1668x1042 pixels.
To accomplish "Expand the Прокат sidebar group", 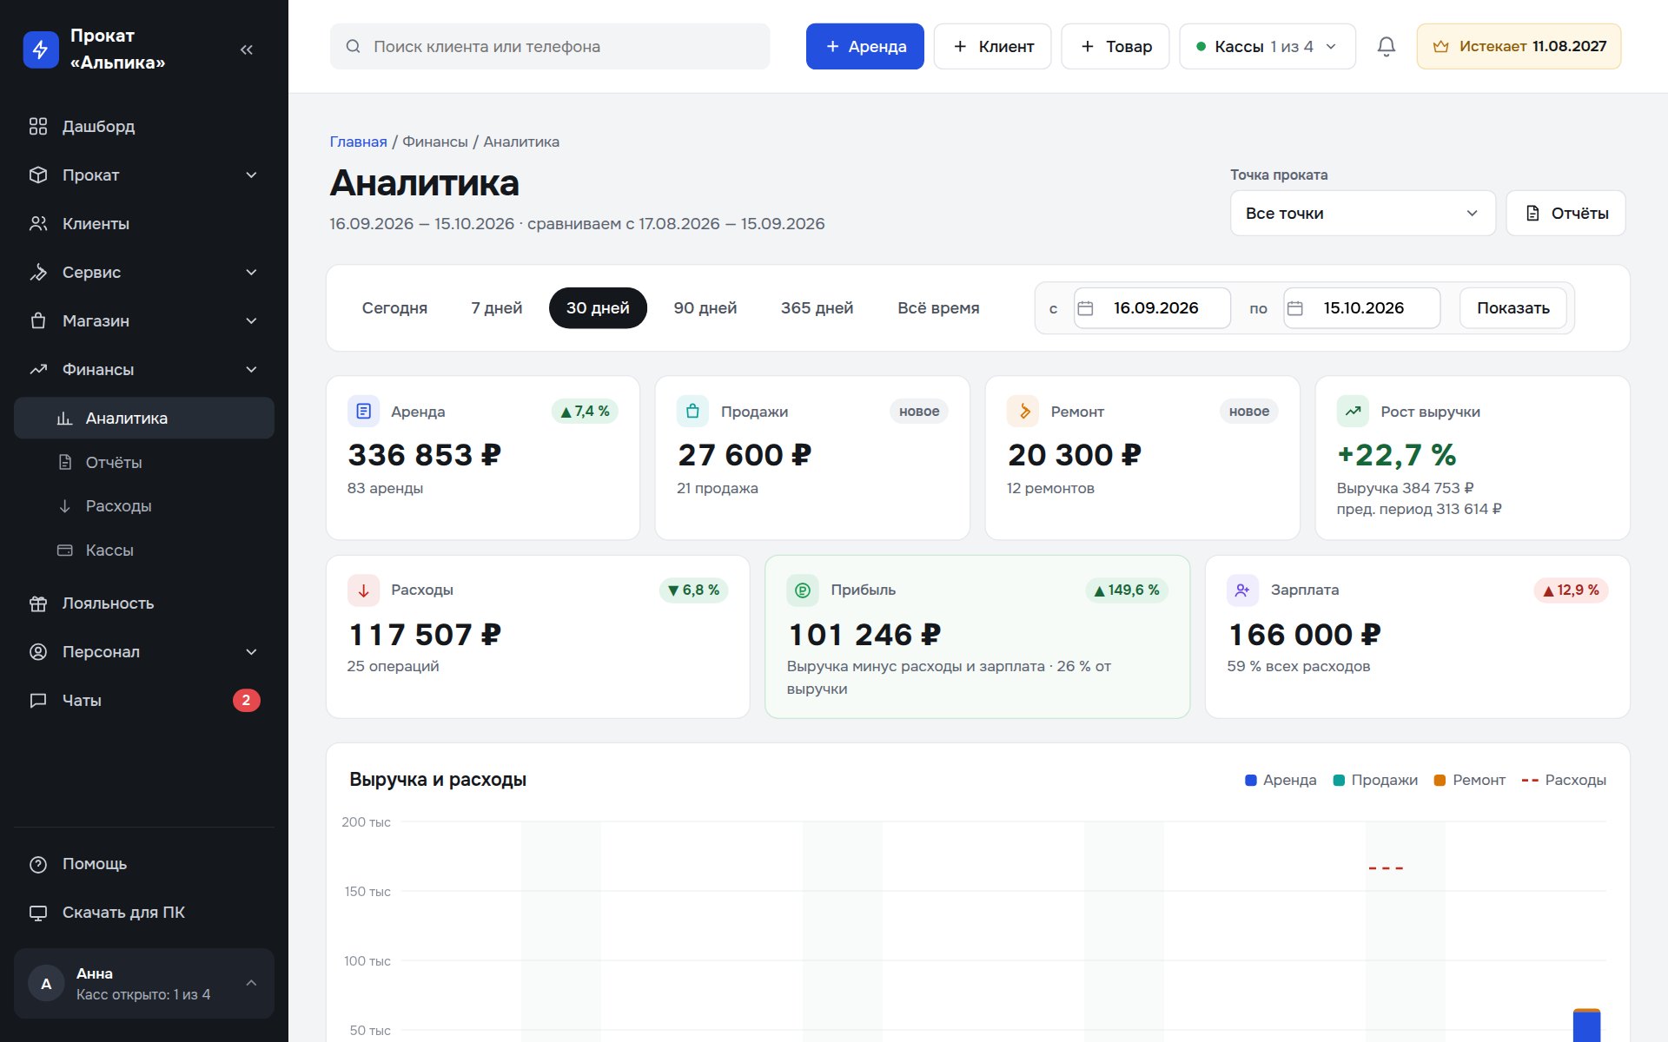I will coord(144,175).
